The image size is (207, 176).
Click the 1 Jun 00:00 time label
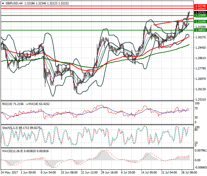coord(28,173)
